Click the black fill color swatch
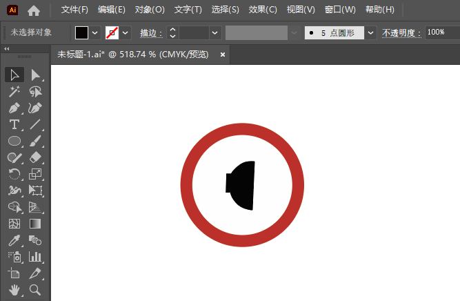 point(81,32)
